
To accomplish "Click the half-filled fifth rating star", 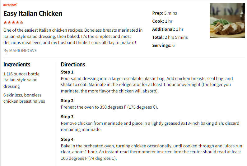I will tap(21, 22).
